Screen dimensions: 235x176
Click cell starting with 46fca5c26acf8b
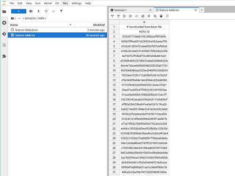144,172
